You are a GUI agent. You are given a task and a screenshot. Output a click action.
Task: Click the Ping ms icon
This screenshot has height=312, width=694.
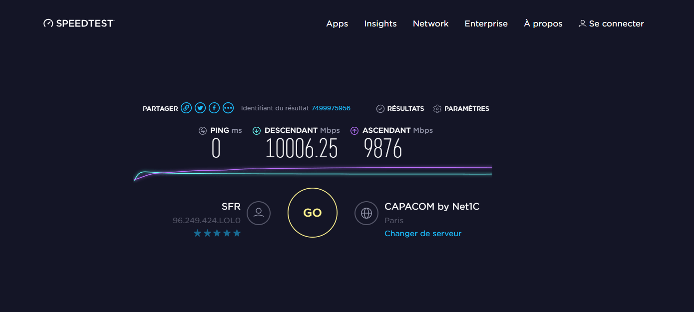click(203, 131)
